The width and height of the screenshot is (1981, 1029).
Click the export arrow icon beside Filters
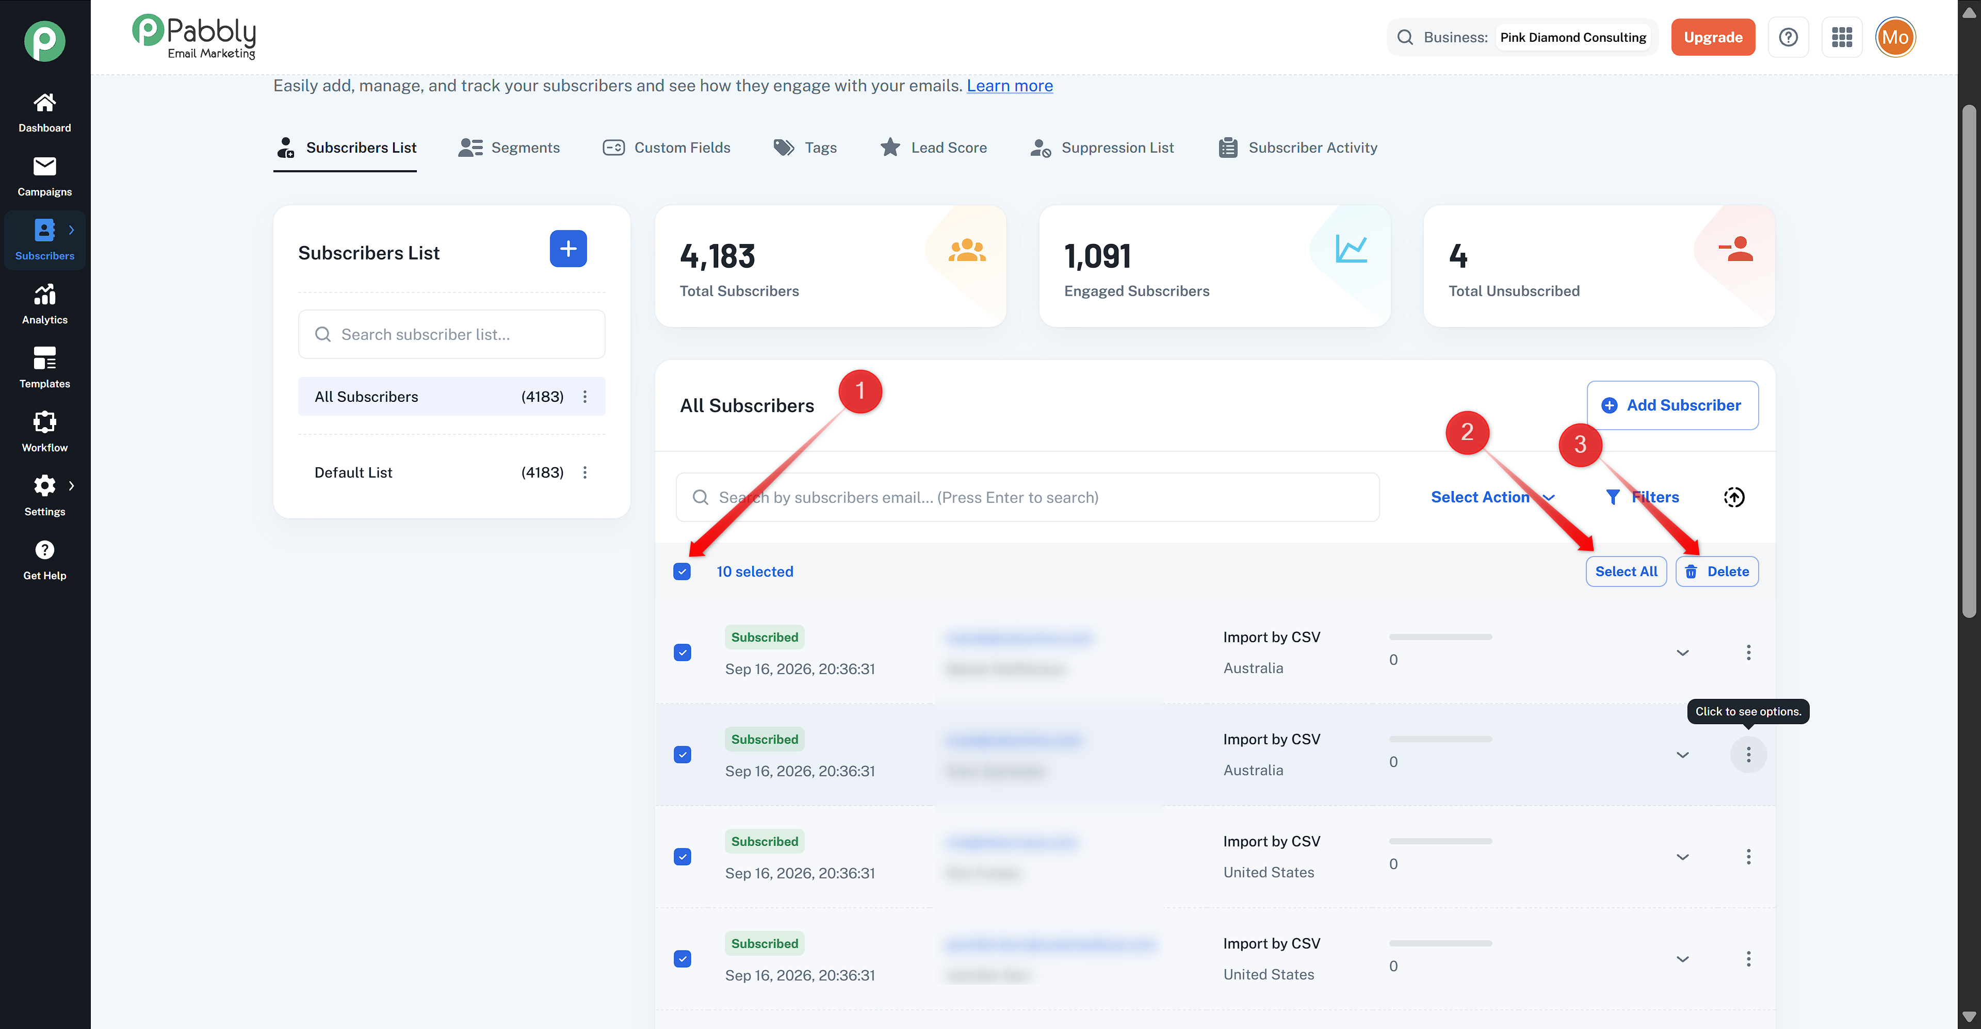[1734, 497]
